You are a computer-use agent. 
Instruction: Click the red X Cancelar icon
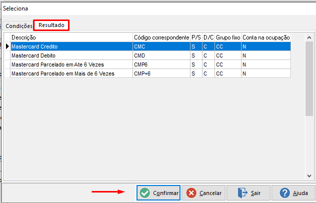point(191,193)
